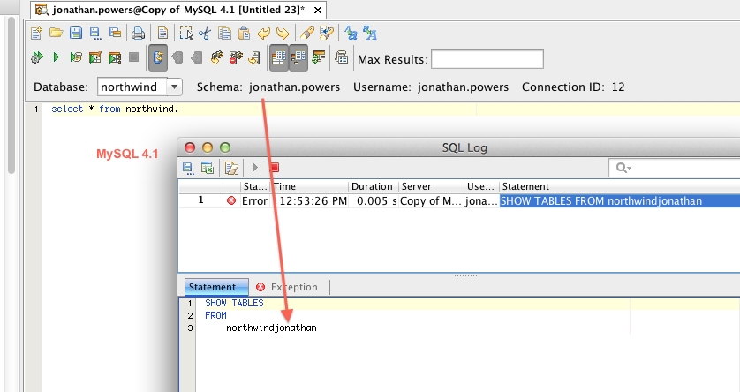
Task: Click the New document icon
Action: tap(36, 33)
